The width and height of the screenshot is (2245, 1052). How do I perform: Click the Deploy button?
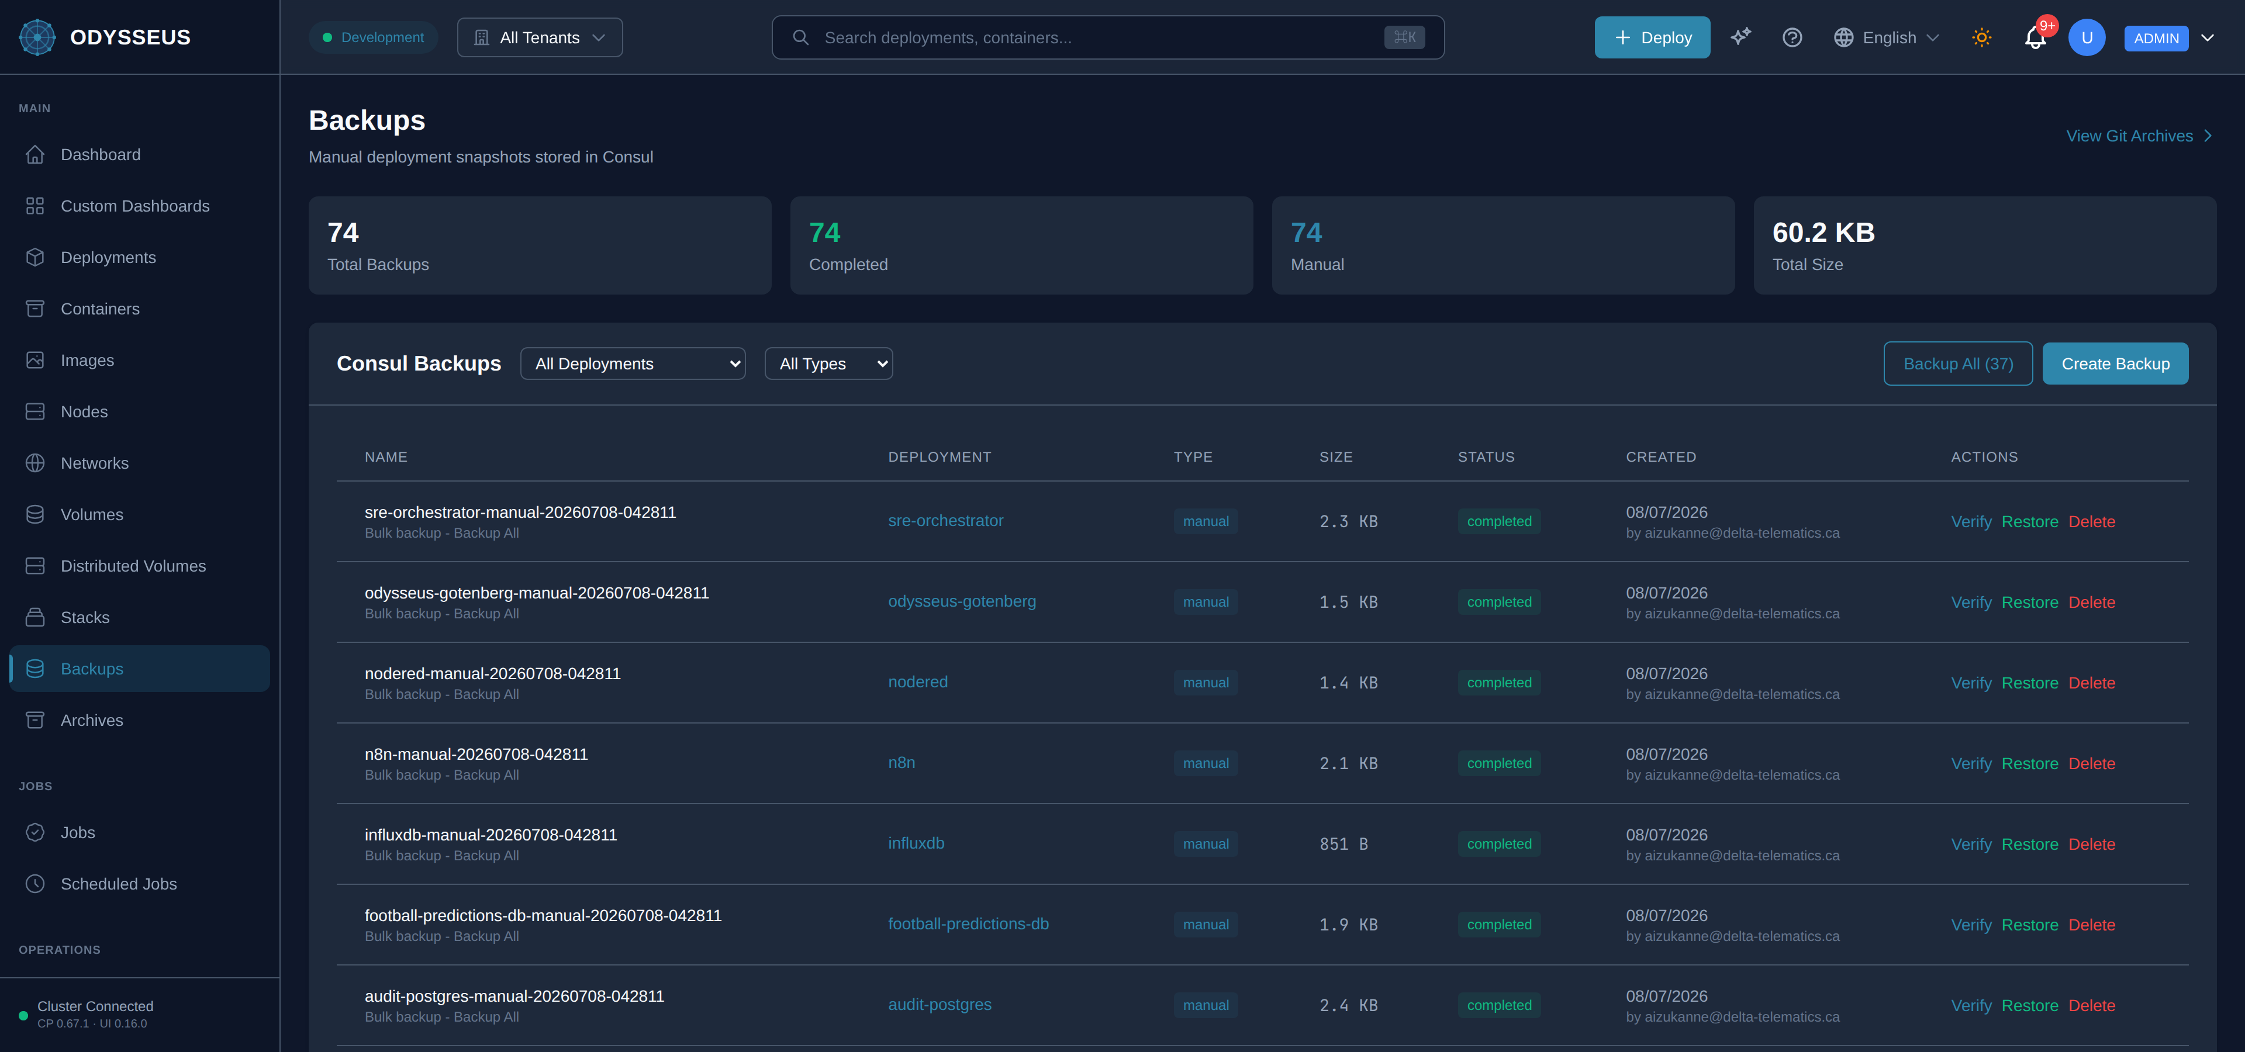[x=1652, y=37]
